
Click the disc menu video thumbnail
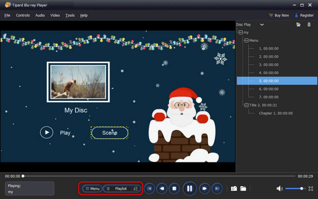click(x=78, y=82)
